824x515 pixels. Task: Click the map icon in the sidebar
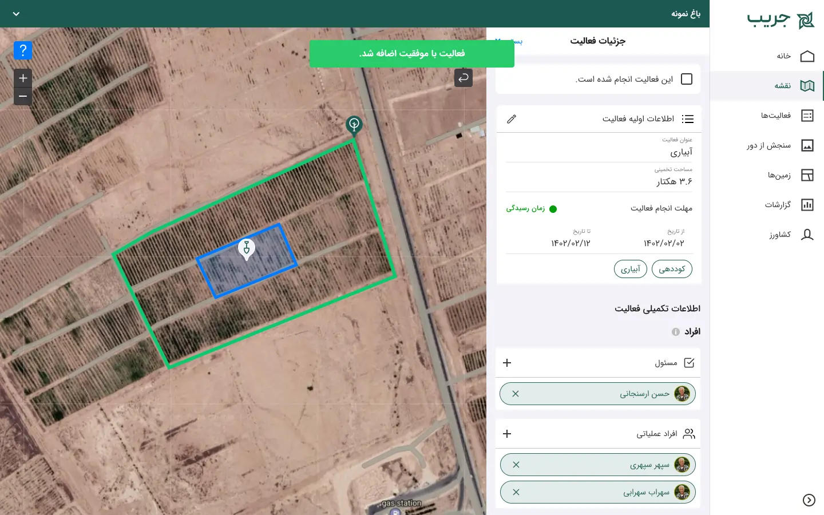(x=807, y=86)
